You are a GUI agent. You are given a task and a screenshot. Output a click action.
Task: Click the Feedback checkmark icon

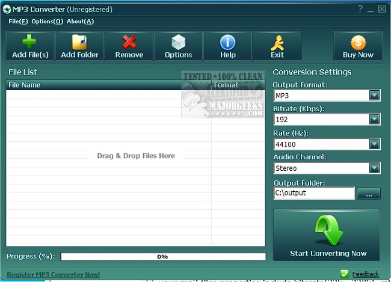[x=344, y=274]
